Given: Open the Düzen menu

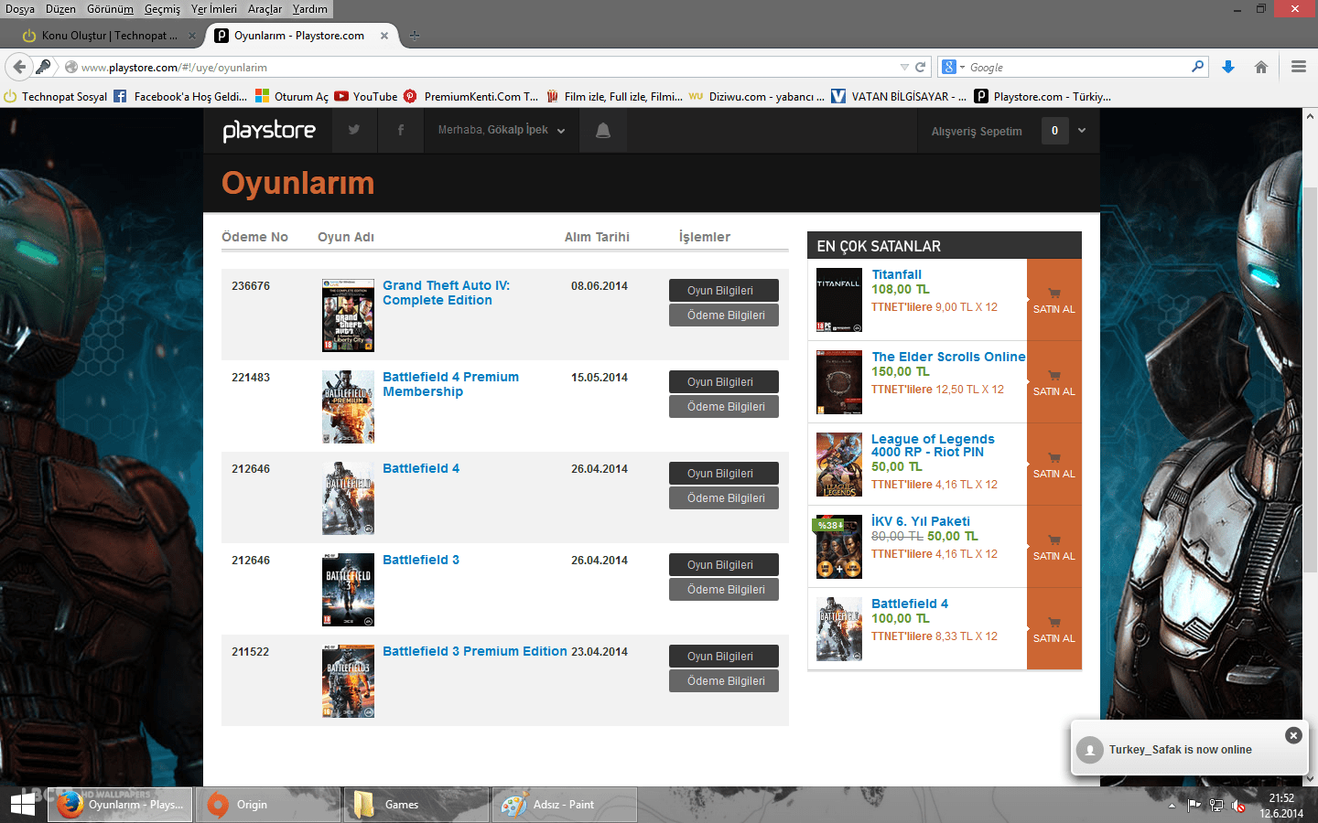Looking at the screenshot, I should point(60,9).
